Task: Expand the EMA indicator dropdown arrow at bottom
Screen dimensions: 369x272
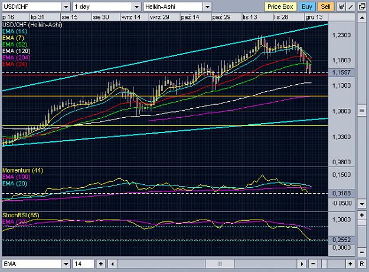Action: [x=66, y=264]
